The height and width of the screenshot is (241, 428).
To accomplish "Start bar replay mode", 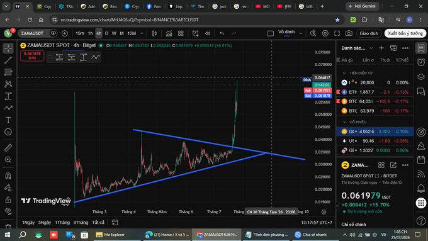I will [208, 33].
